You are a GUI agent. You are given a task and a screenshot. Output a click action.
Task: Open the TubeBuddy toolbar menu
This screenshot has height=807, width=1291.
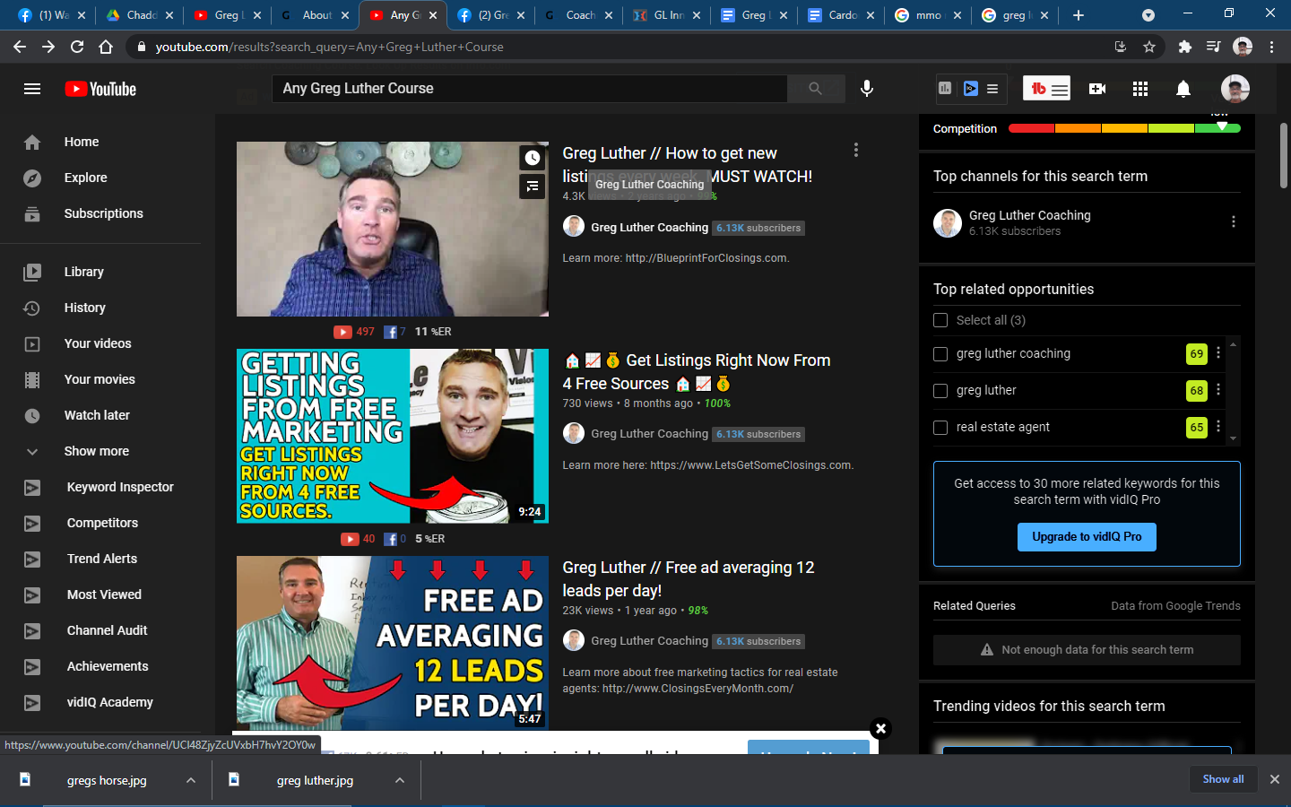(1046, 89)
